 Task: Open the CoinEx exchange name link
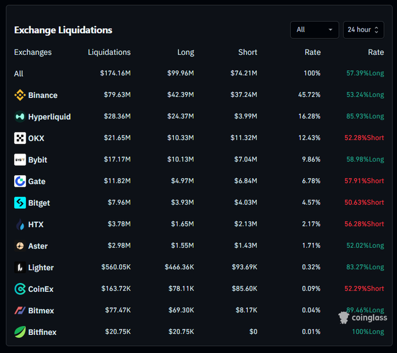click(41, 289)
